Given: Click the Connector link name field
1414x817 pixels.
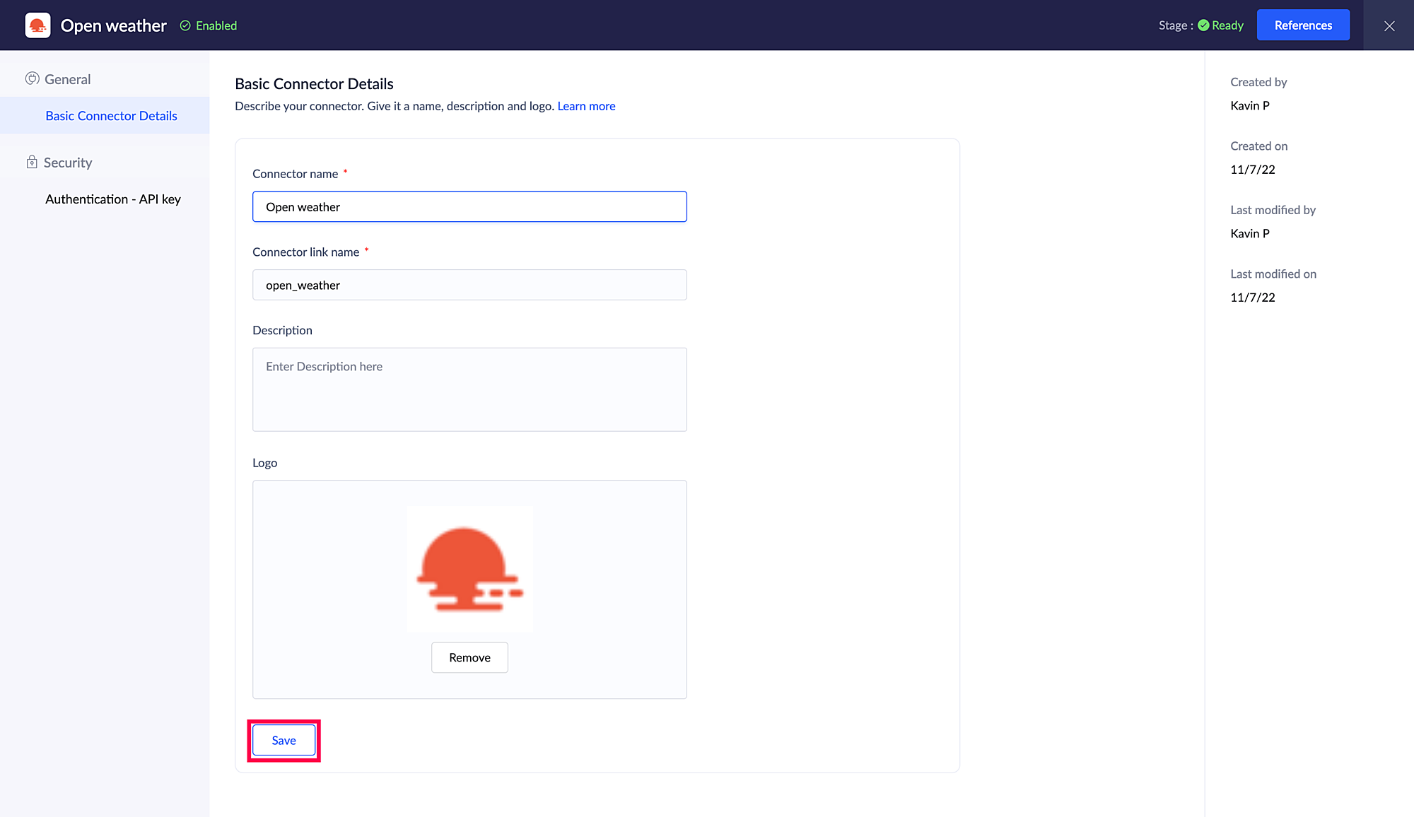Looking at the screenshot, I should tap(469, 285).
